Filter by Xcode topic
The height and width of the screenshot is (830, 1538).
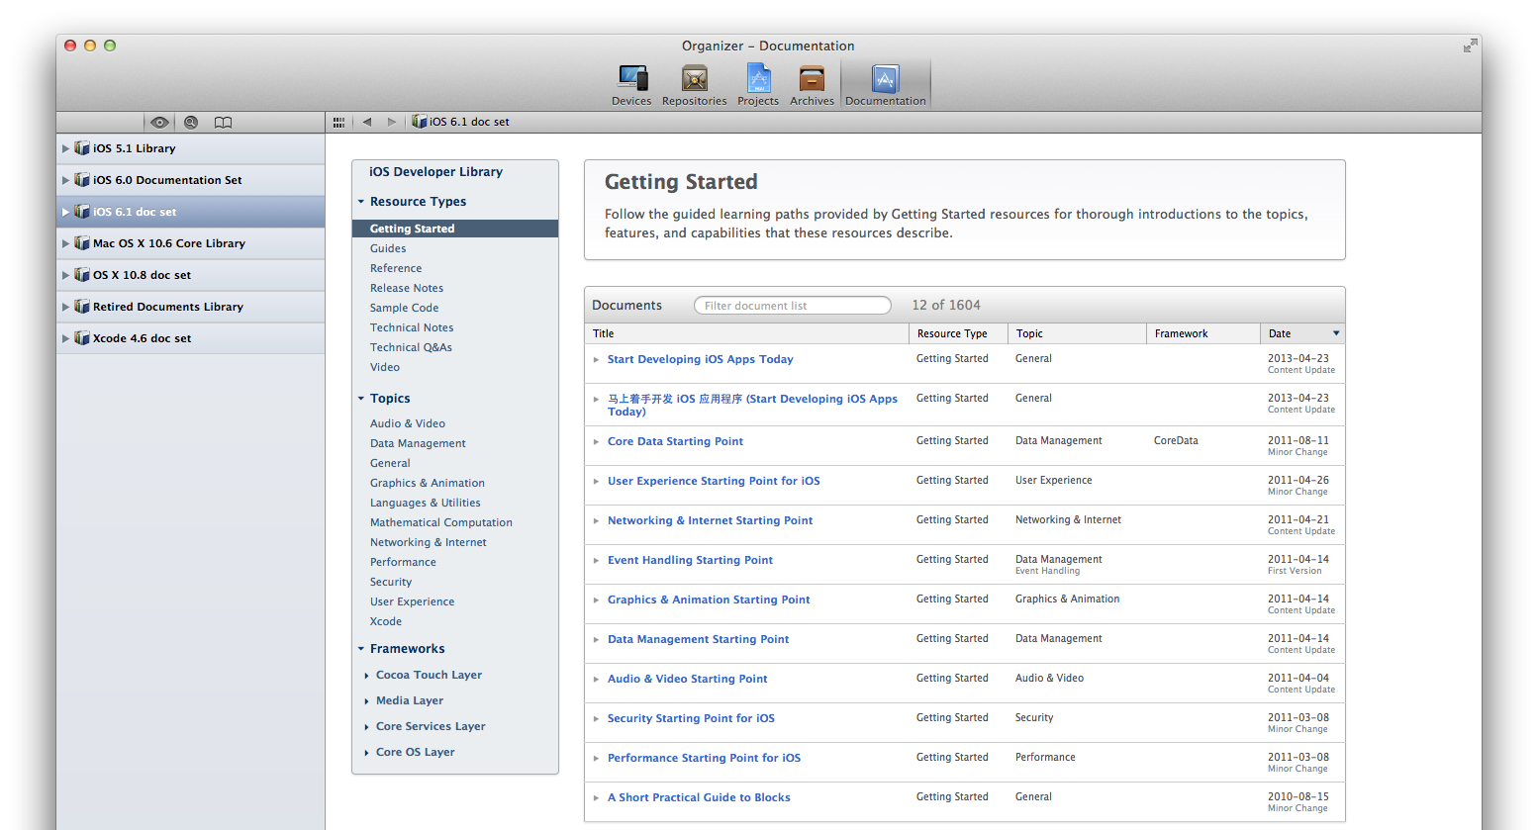[386, 621]
